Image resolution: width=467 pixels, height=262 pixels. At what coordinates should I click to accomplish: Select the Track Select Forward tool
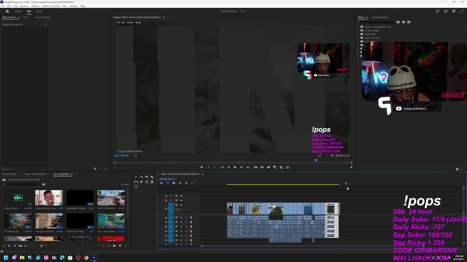(141, 177)
